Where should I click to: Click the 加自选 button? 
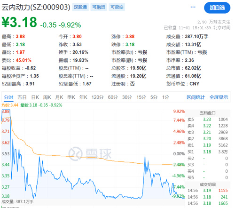[217, 8]
